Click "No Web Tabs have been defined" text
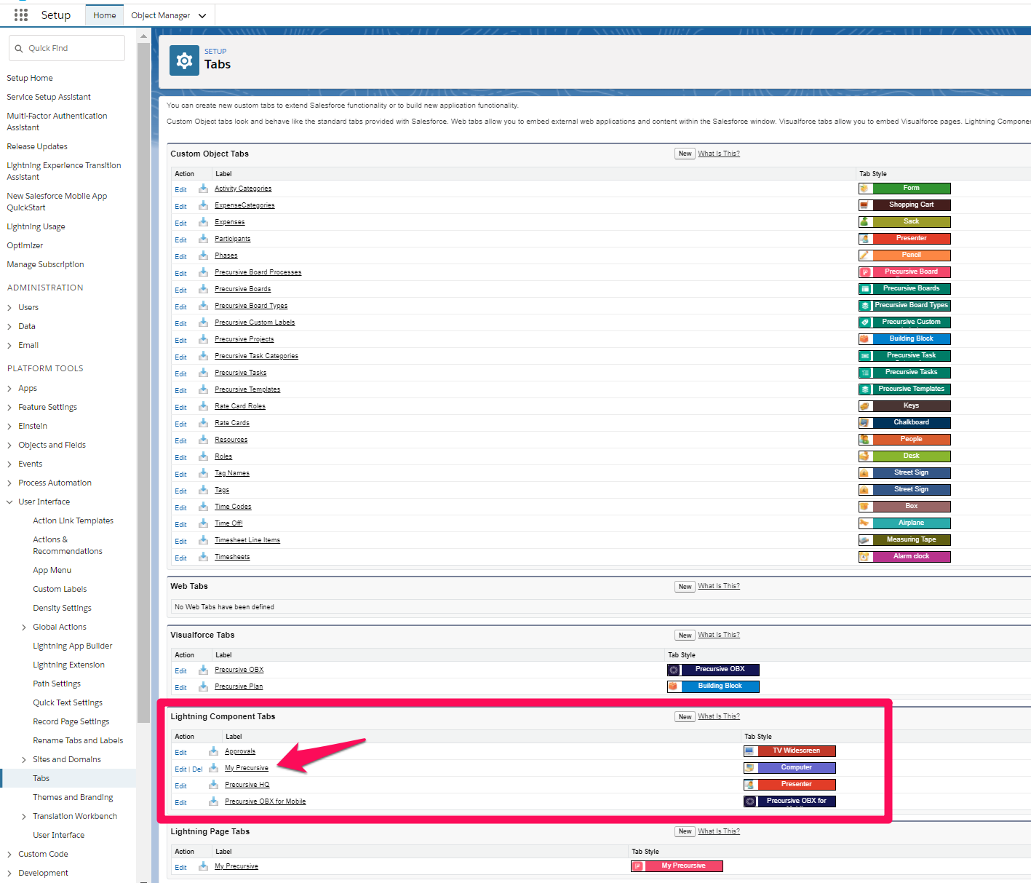The width and height of the screenshot is (1031, 883). [x=225, y=607]
